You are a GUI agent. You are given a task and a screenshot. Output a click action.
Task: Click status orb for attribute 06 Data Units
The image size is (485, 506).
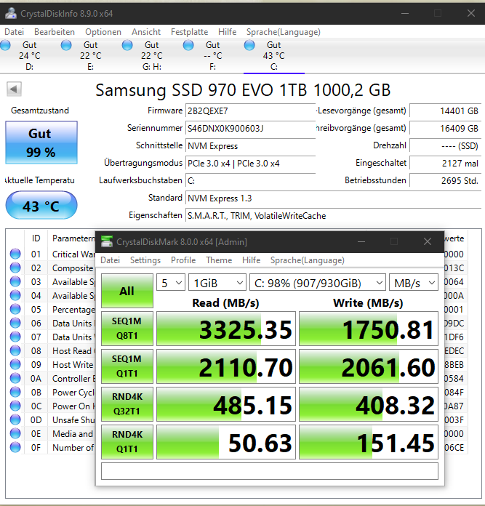pyautogui.click(x=15, y=323)
